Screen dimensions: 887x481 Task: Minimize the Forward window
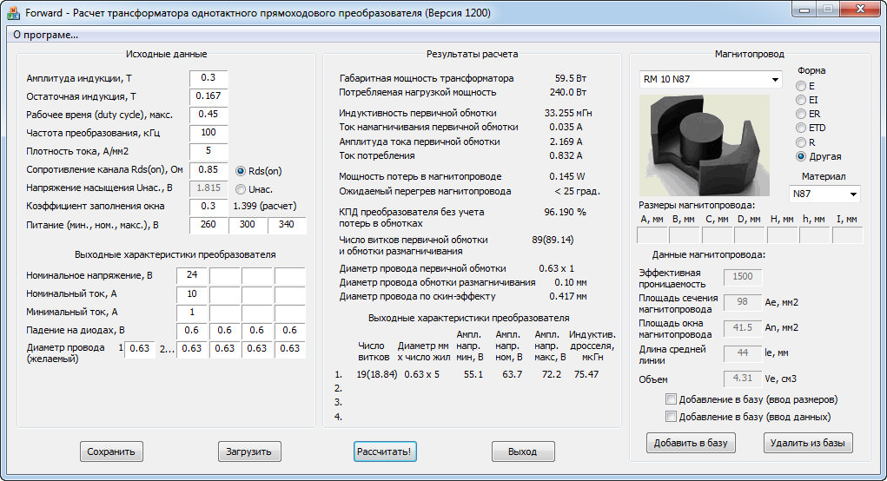click(x=805, y=9)
